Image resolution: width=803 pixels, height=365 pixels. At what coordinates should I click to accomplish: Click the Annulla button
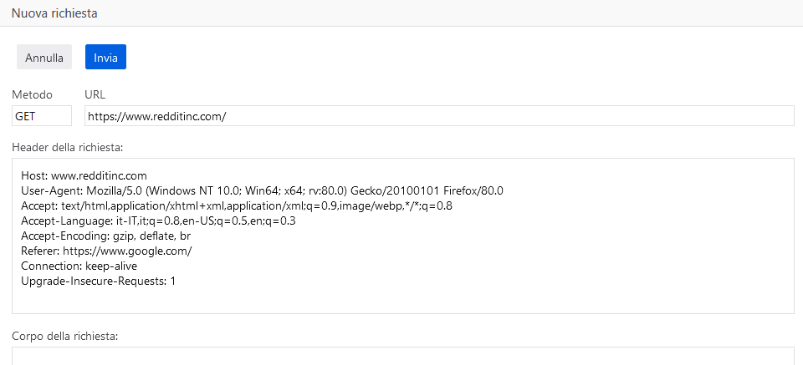pos(44,58)
